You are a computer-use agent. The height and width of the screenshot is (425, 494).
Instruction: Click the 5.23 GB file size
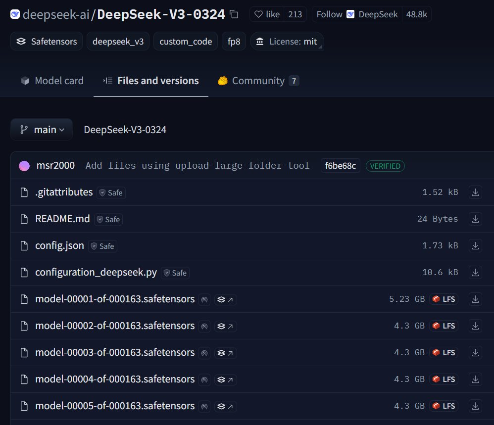[407, 299]
